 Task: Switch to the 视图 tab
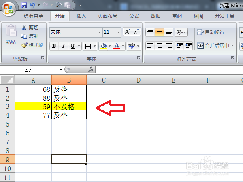[x=198, y=16]
